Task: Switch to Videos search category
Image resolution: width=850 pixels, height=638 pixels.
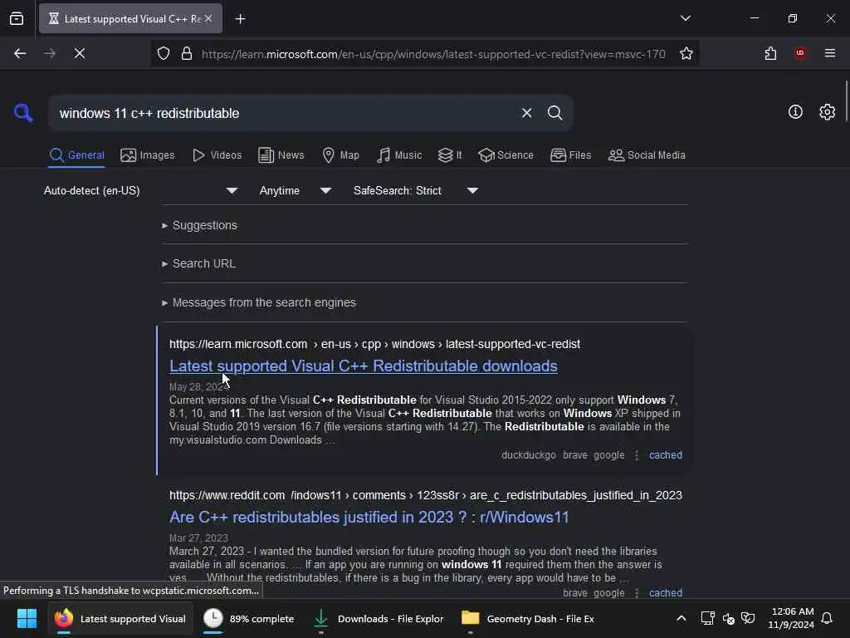Action: coord(217,155)
